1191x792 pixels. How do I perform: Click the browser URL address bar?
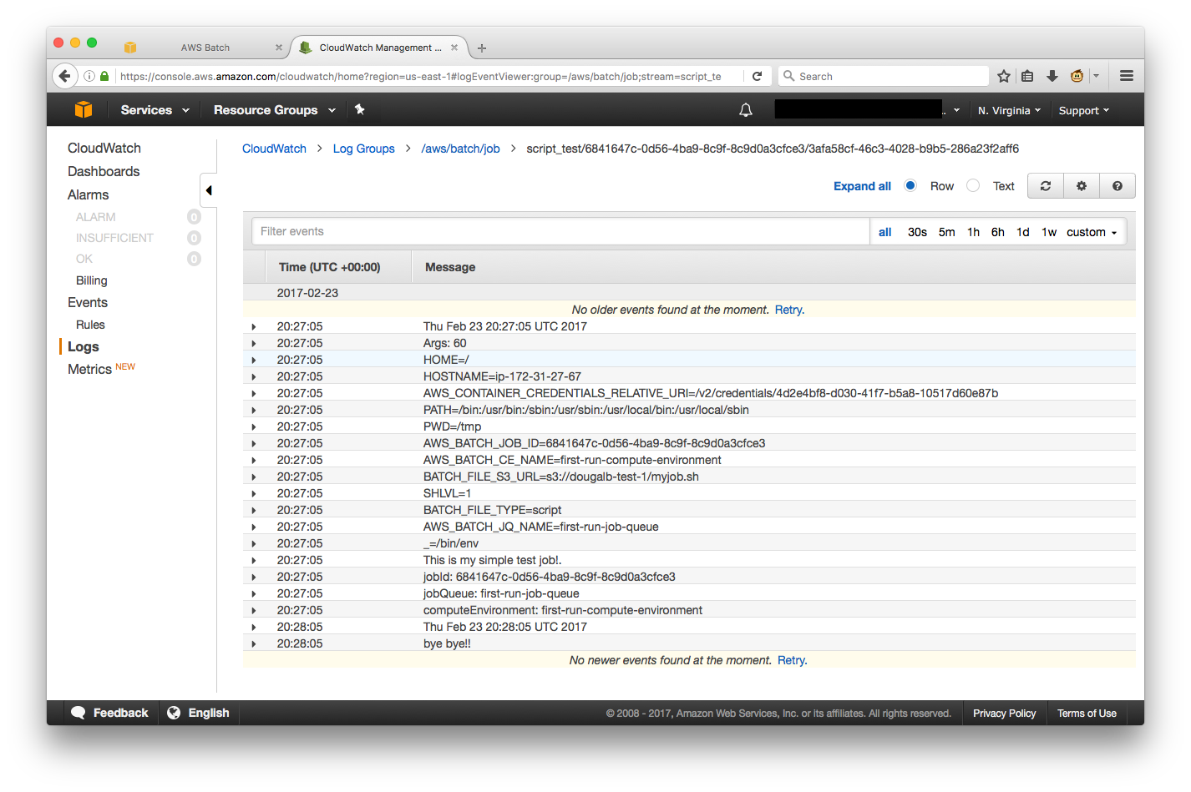pos(421,76)
